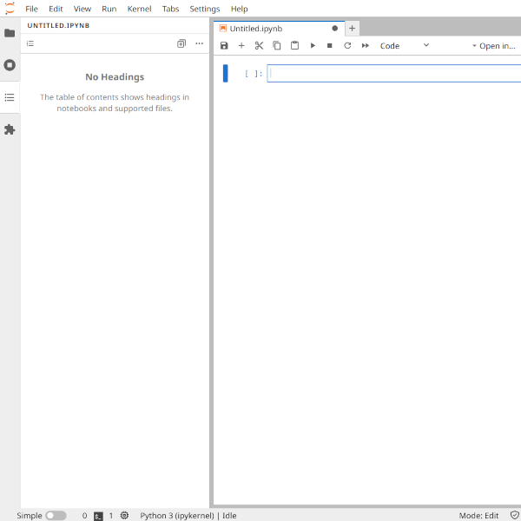Save the notebook with the disk icon
The width and height of the screenshot is (521, 521).
pyautogui.click(x=224, y=45)
